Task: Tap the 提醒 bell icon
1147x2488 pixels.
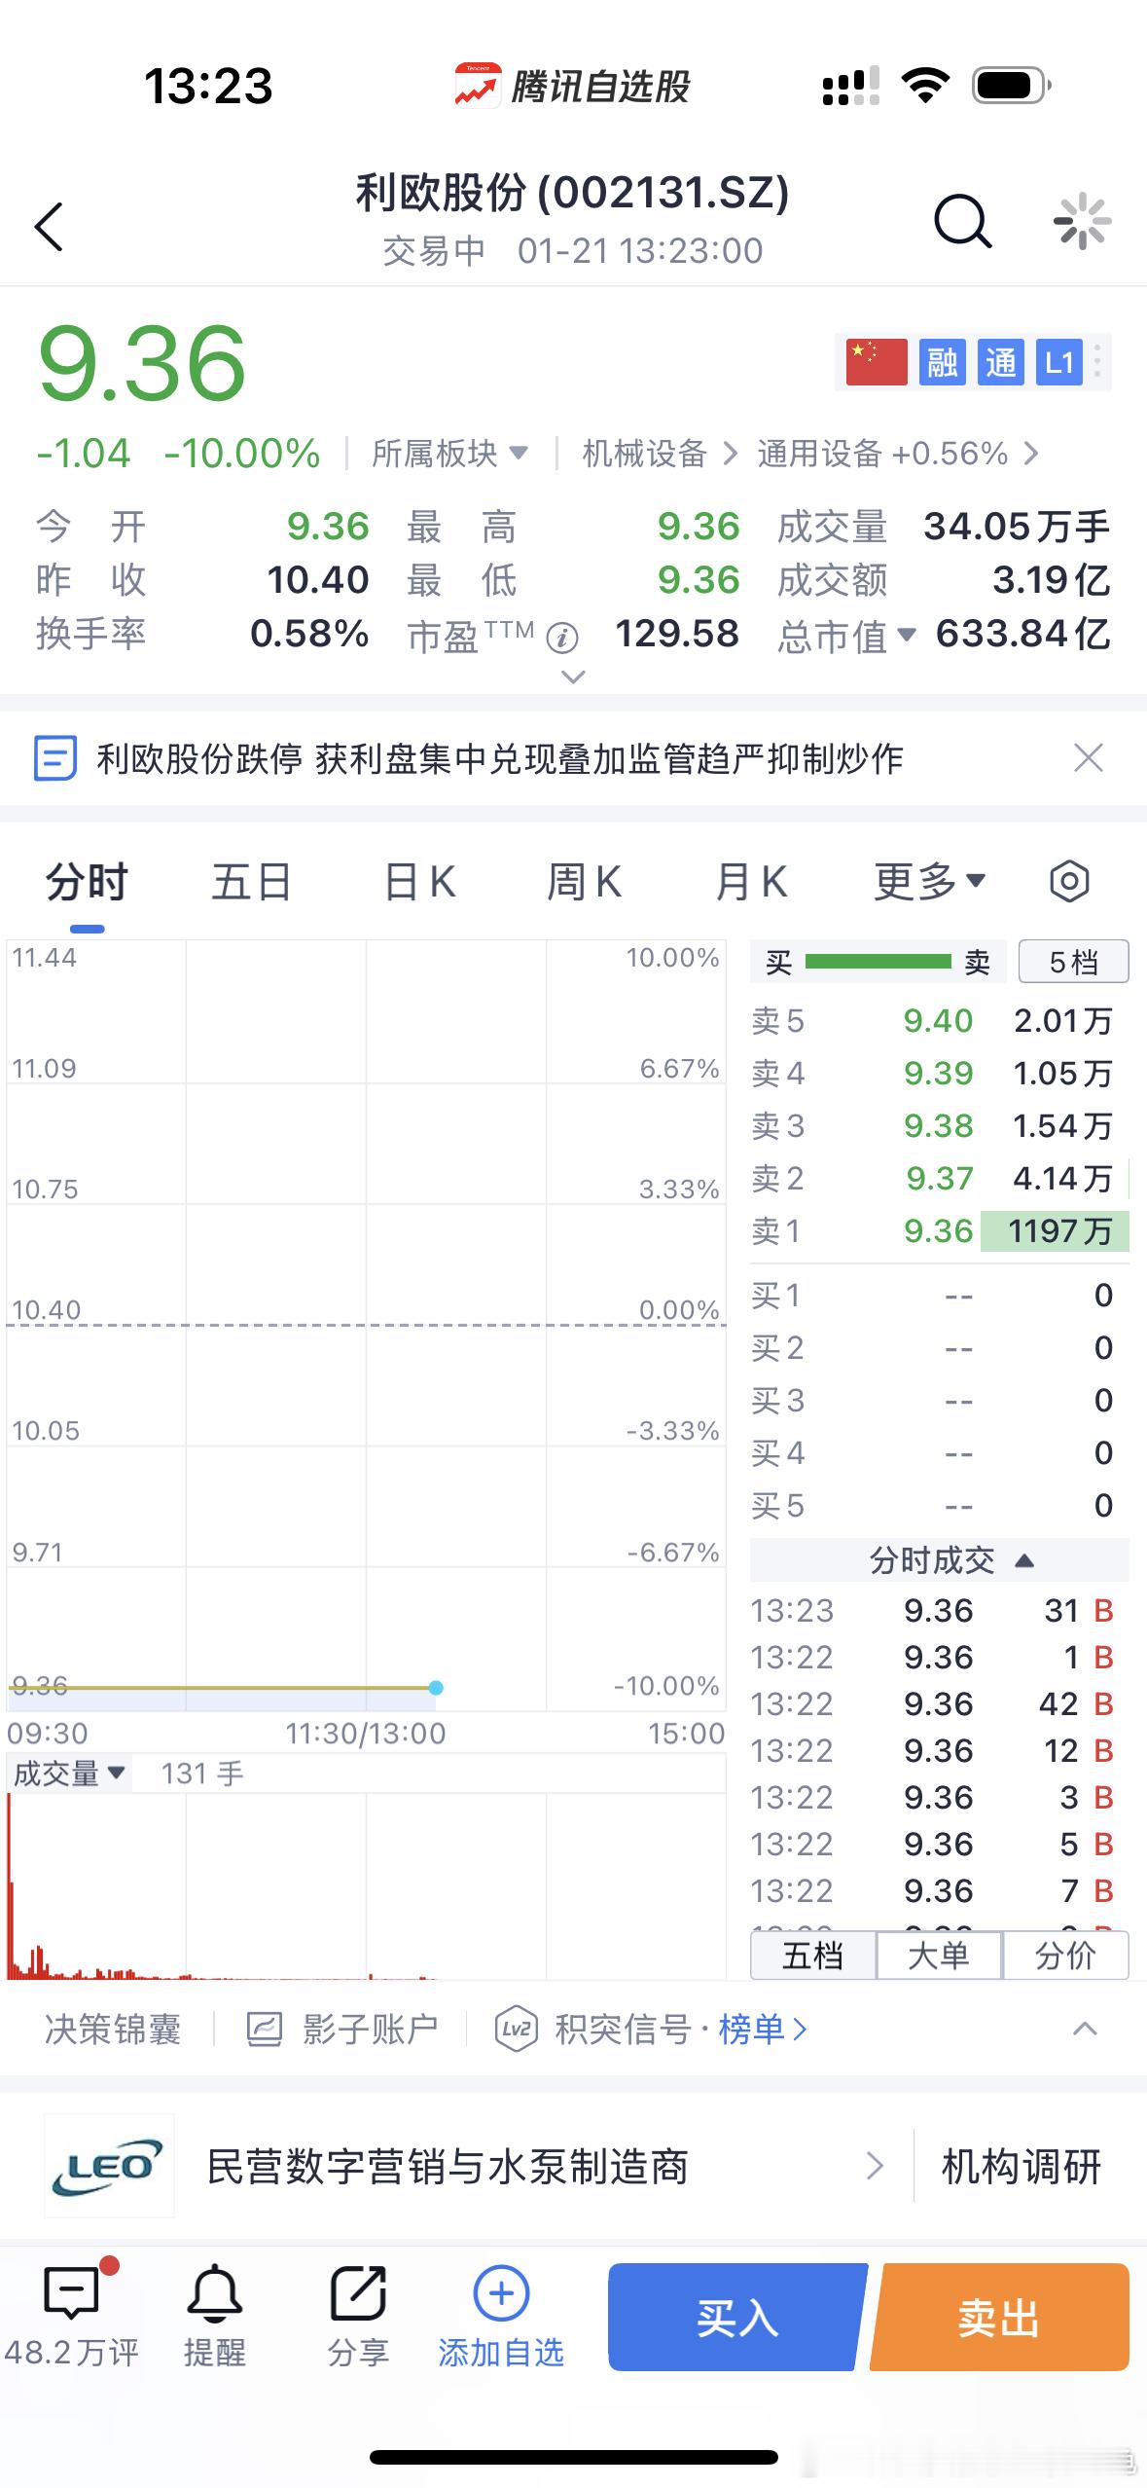Action: [214, 2293]
